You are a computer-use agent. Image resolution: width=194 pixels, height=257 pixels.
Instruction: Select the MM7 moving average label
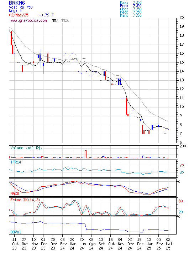tap(55, 20)
